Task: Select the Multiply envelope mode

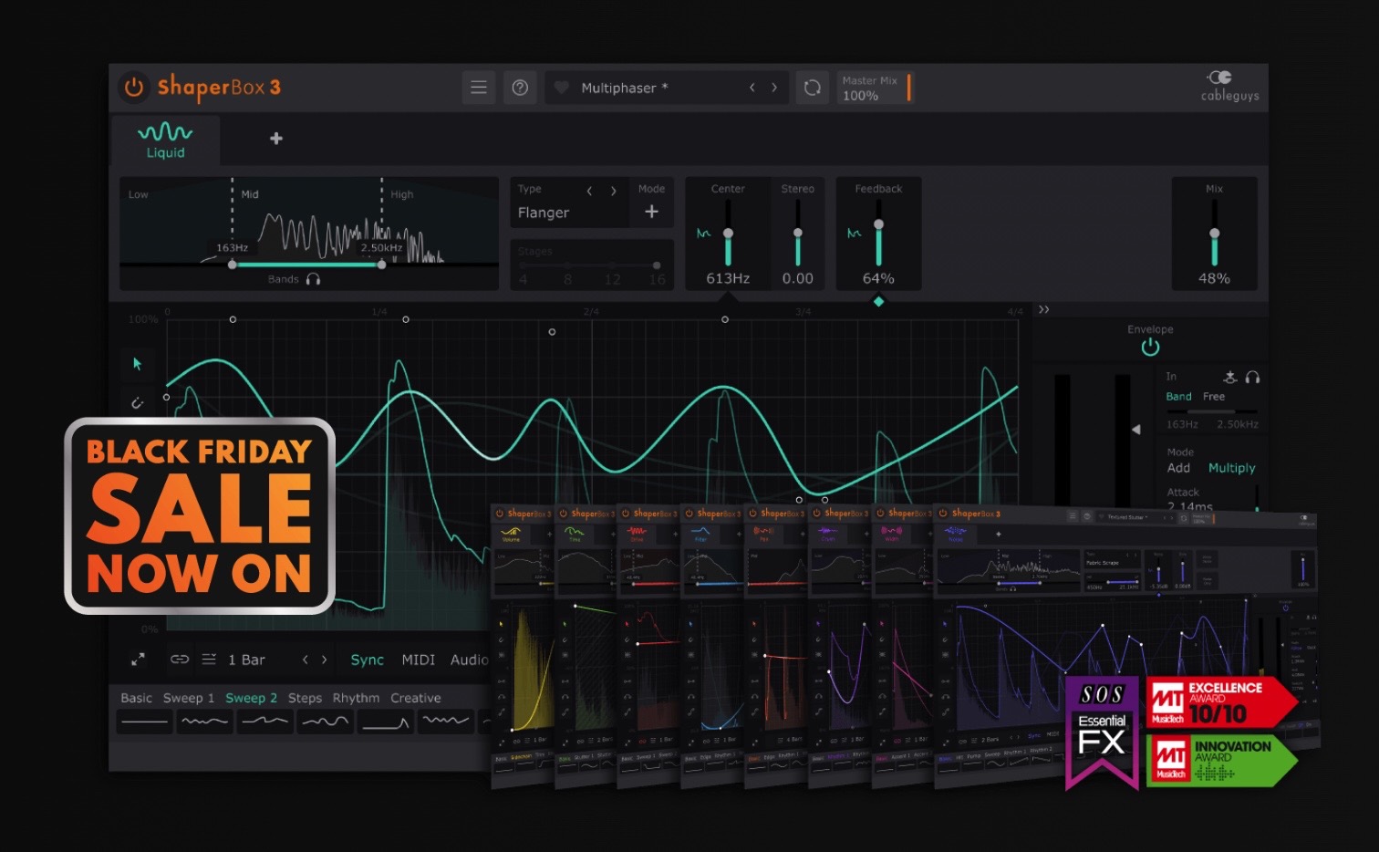Action: click(1231, 468)
